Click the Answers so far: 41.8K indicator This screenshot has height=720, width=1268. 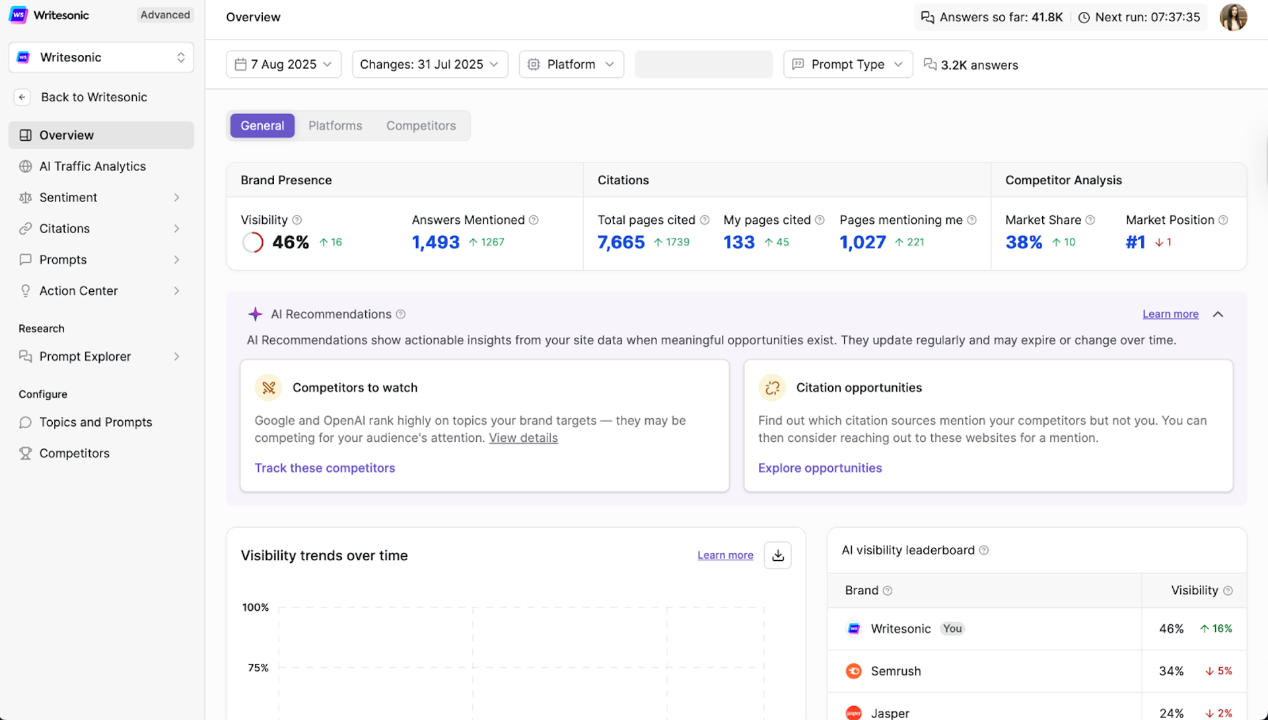coord(992,17)
